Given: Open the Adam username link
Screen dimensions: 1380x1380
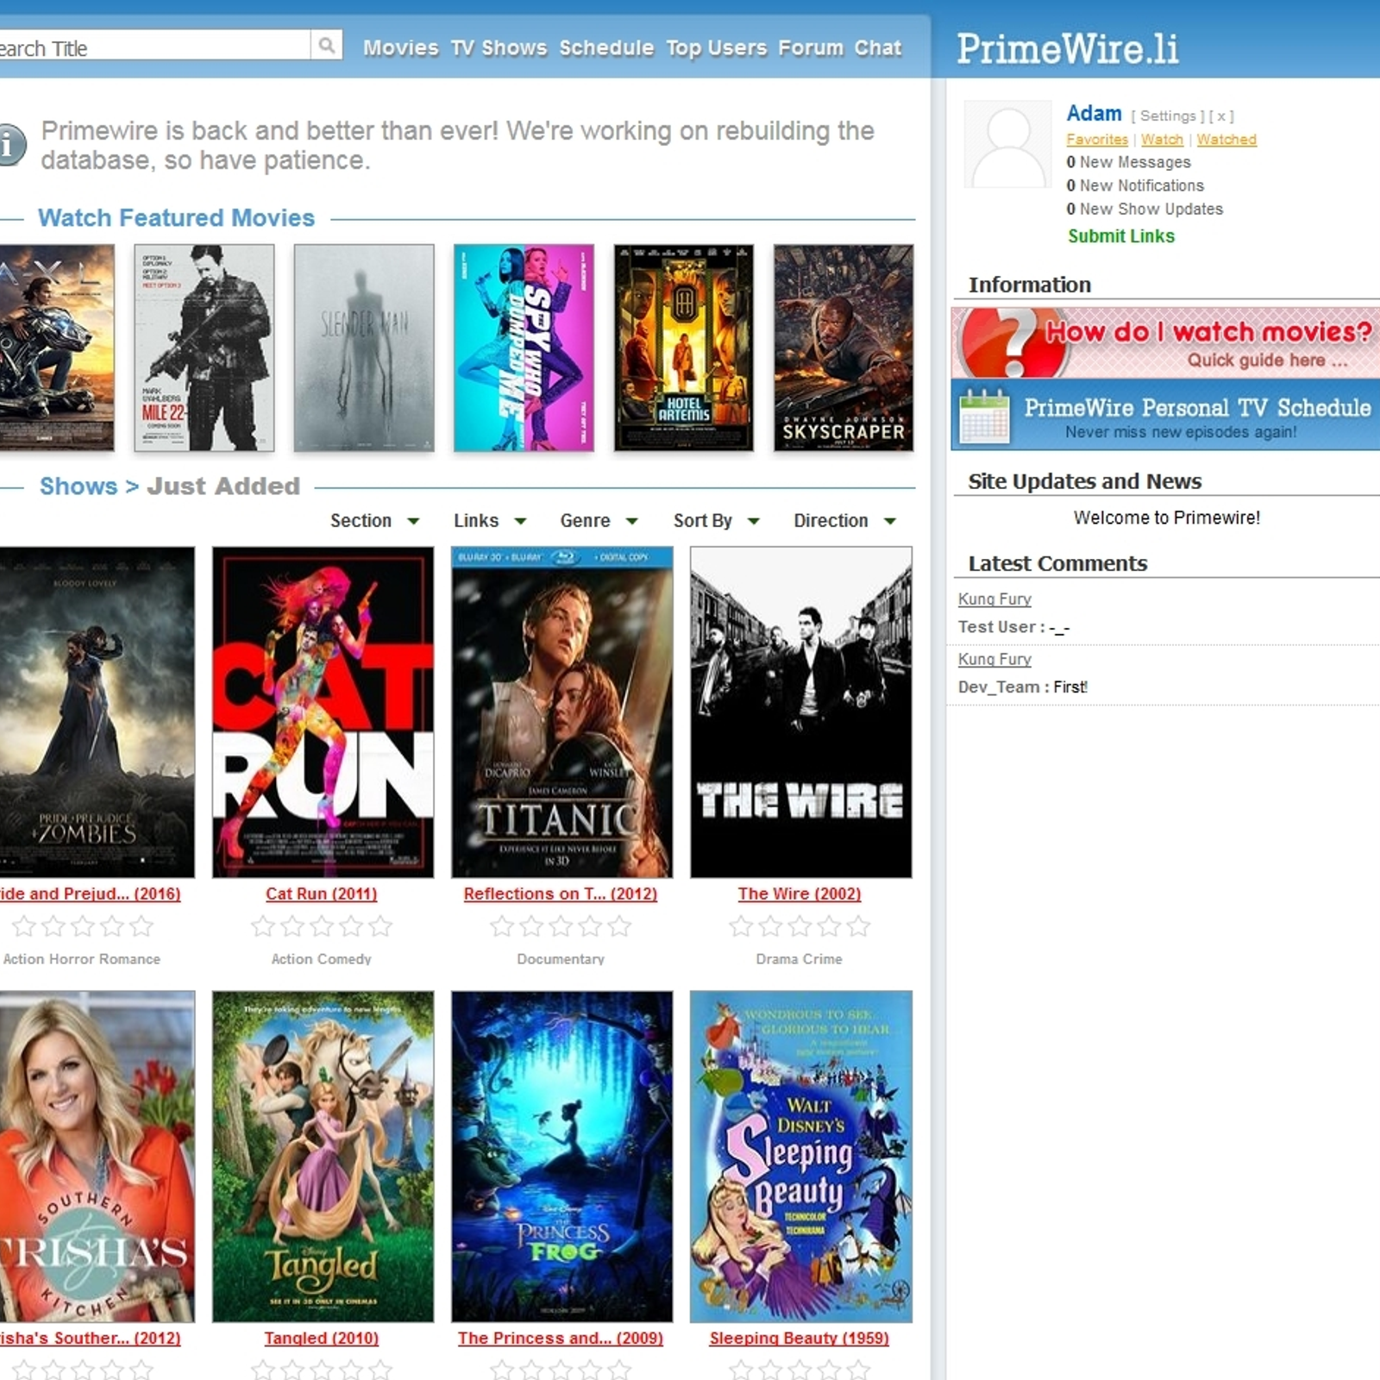Looking at the screenshot, I should coord(1094,113).
